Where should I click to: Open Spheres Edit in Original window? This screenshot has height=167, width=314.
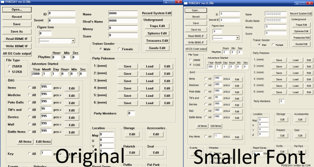tap(157, 33)
